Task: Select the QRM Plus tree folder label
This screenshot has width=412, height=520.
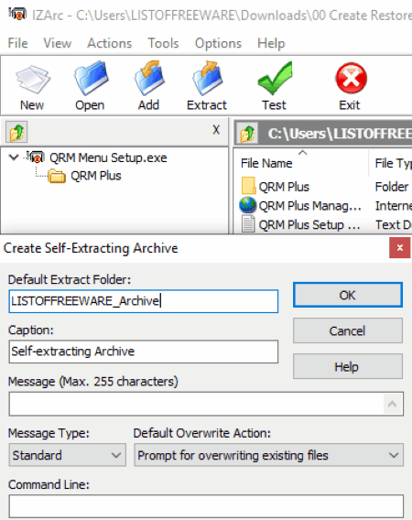Action: (x=96, y=176)
